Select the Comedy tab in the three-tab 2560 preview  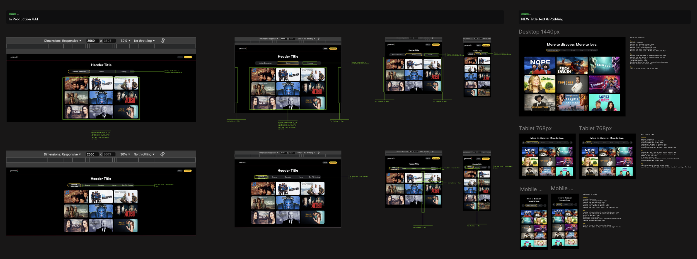click(124, 71)
